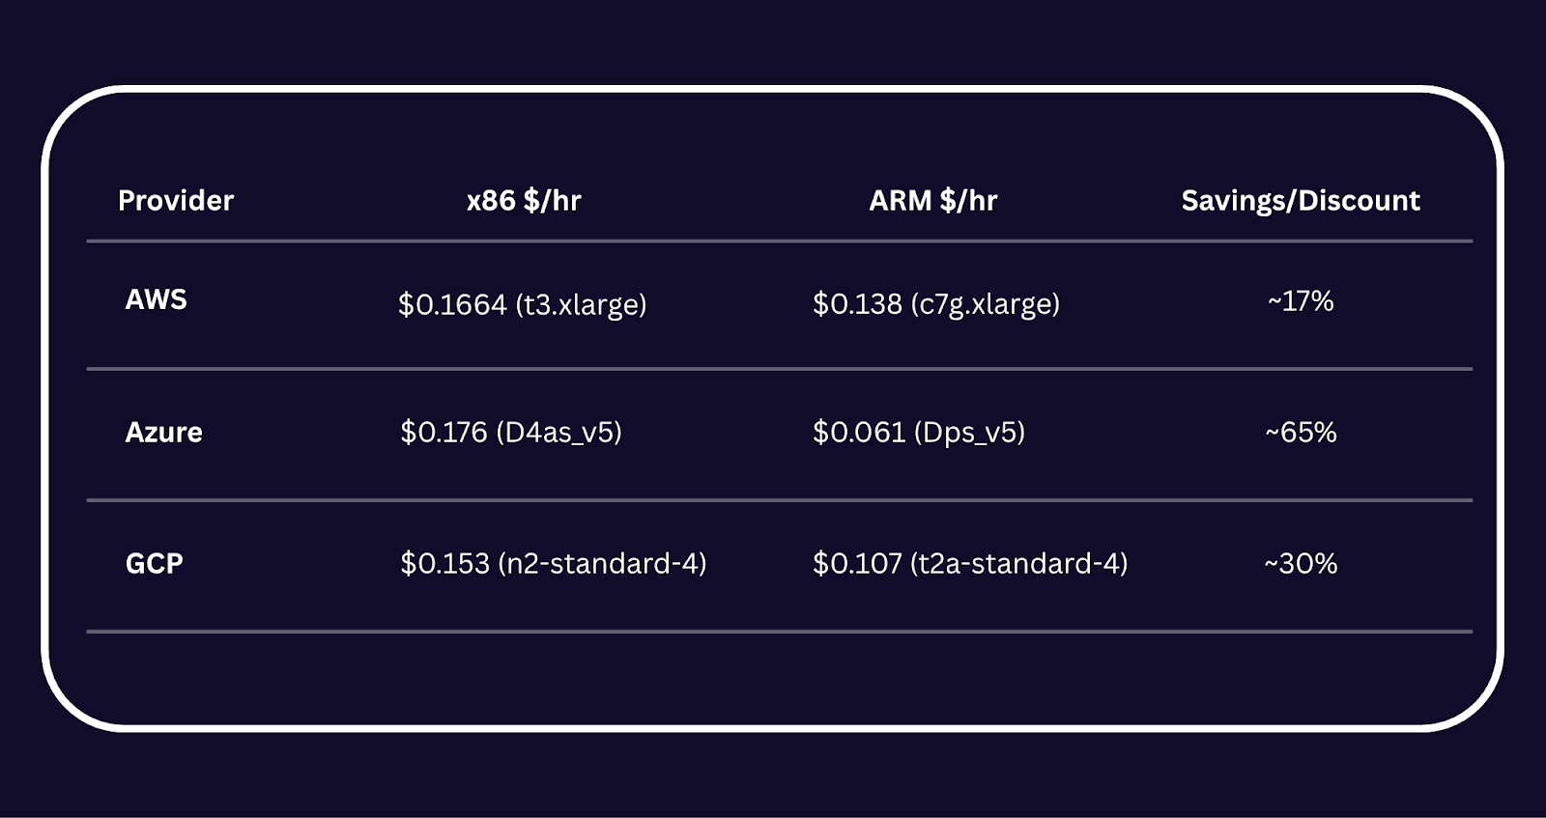Select the c7g.xlarge instance name
Viewport: 1546px width, 818px height.
click(985, 304)
